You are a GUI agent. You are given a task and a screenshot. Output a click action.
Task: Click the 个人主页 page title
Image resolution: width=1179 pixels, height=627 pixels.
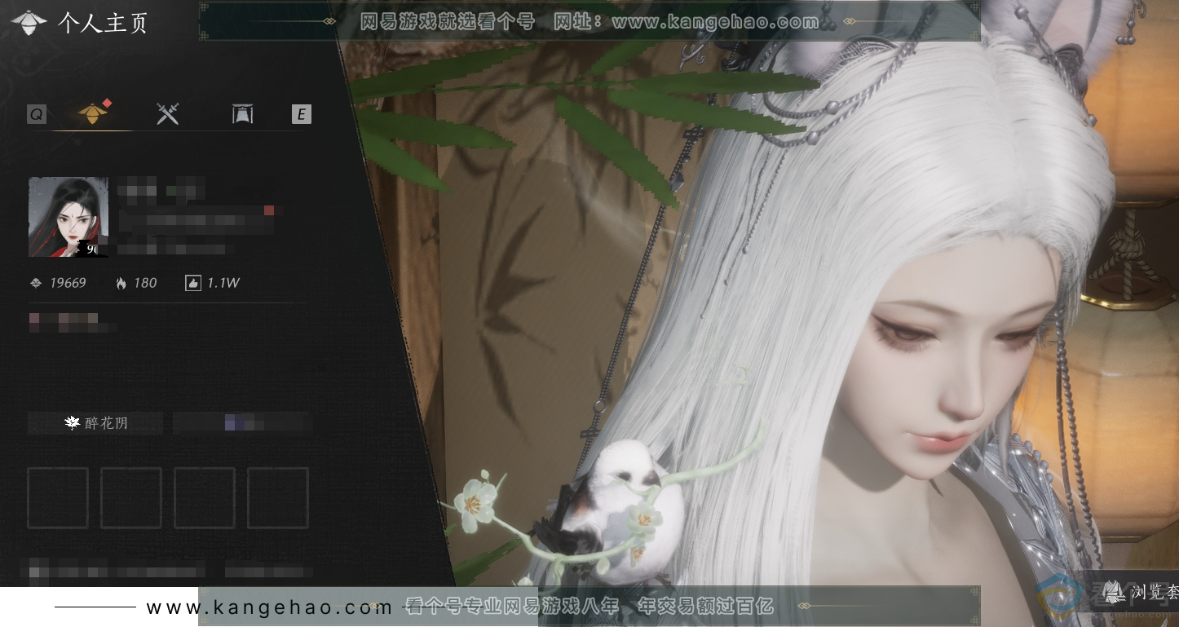click(x=103, y=23)
